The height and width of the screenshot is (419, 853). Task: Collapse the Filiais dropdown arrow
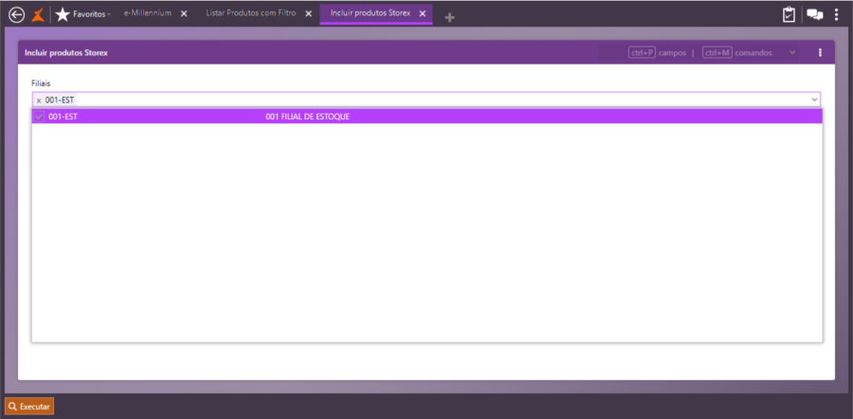[814, 100]
